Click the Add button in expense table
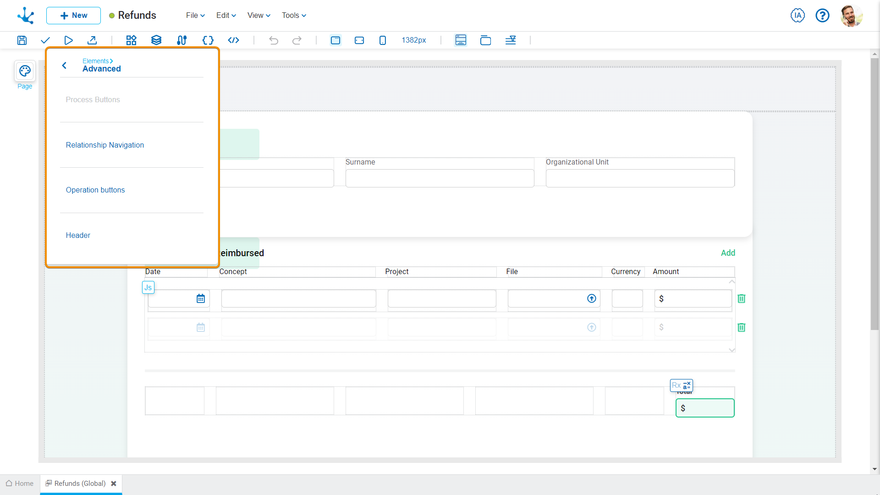 (x=728, y=253)
